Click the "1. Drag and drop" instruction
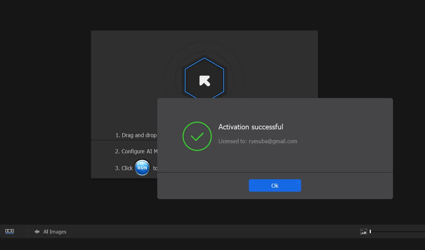Image resolution: width=425 pixels, height=250 pixels. [x=136, y=135]
